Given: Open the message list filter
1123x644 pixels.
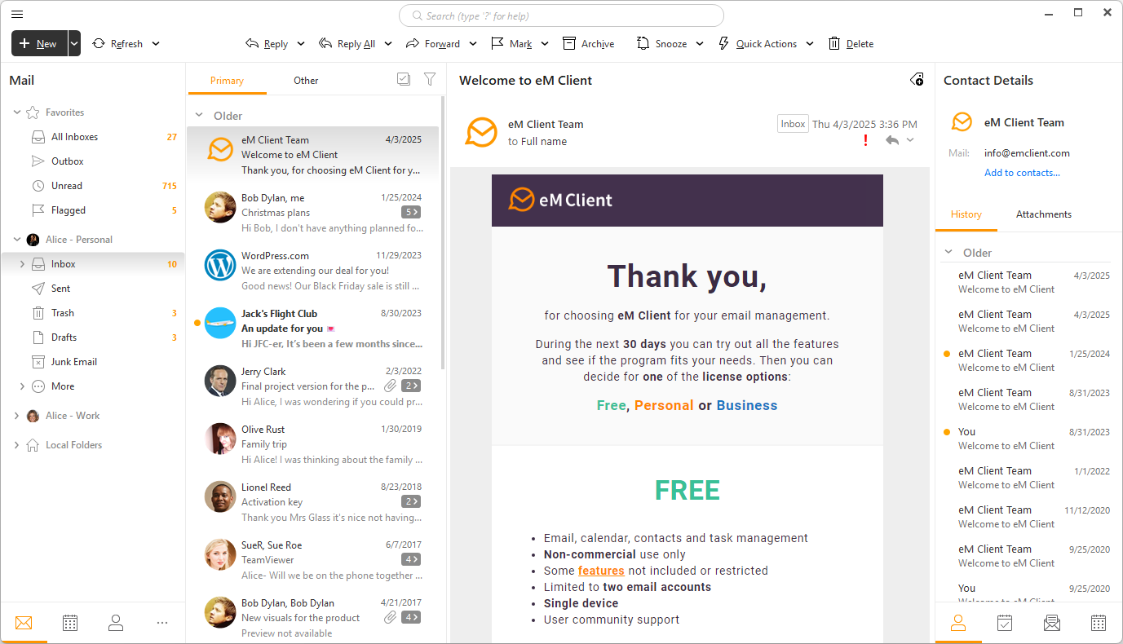Looking at the screenshot, I should [x=430, y=79].
